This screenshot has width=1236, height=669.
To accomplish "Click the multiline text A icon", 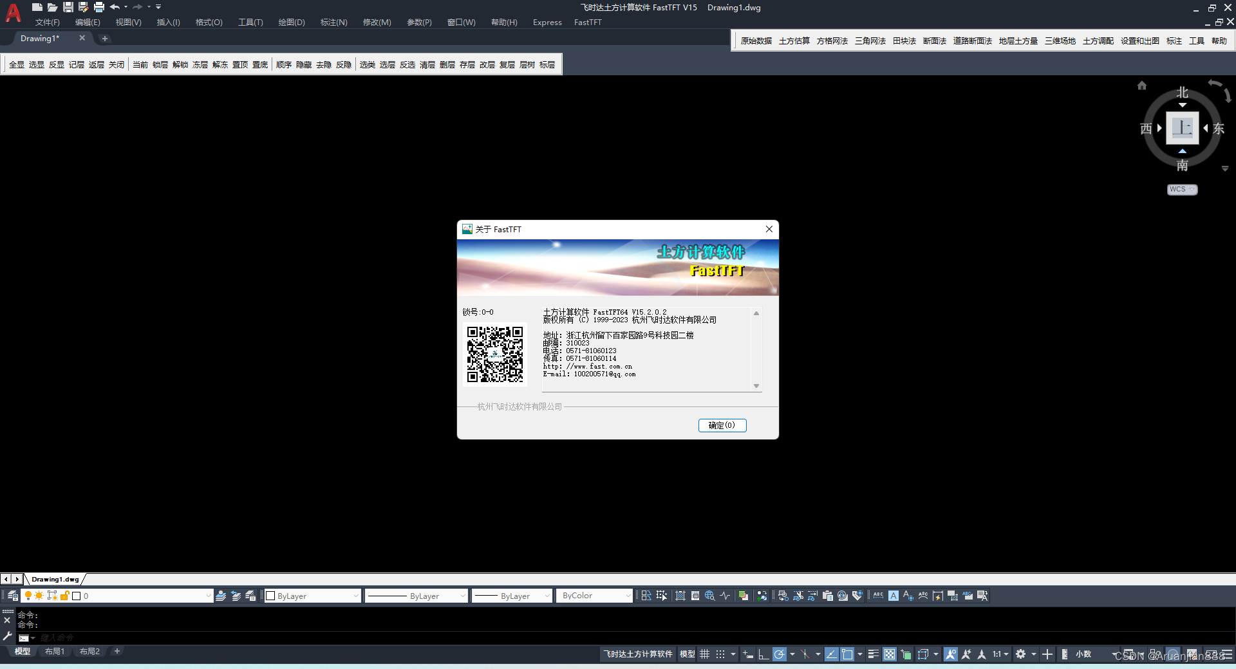I will (x=894, y=596).
